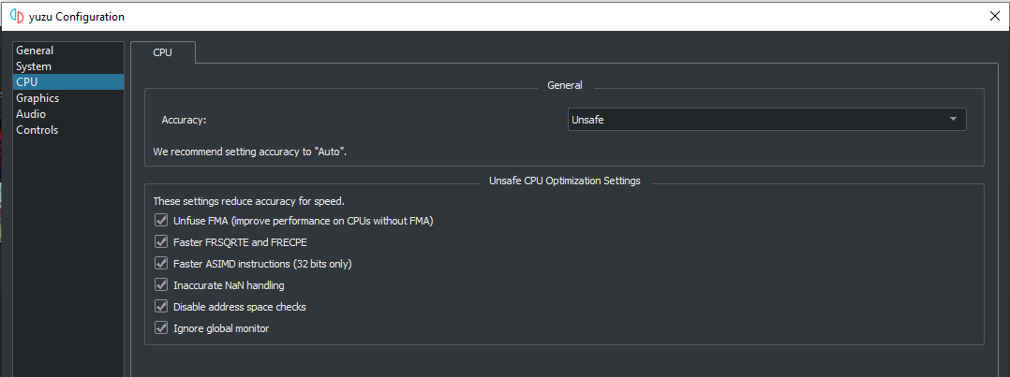Toggle Faster FRSQRTE and FRECPE checkbox
Image resolution: width=1010 pixels, height=377 pixels.
point(161,242)
